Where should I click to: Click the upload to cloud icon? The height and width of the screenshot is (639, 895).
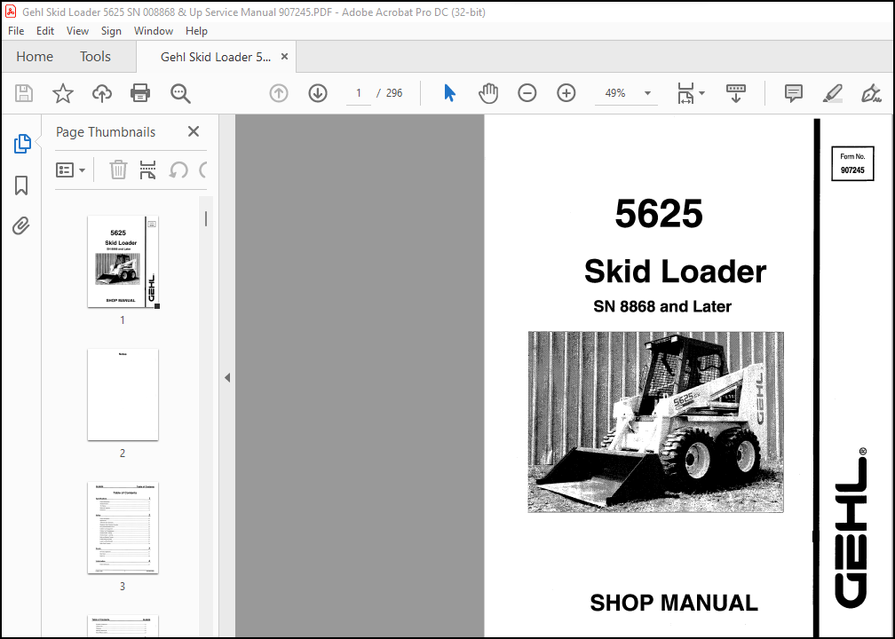click(x=101, y=93)
